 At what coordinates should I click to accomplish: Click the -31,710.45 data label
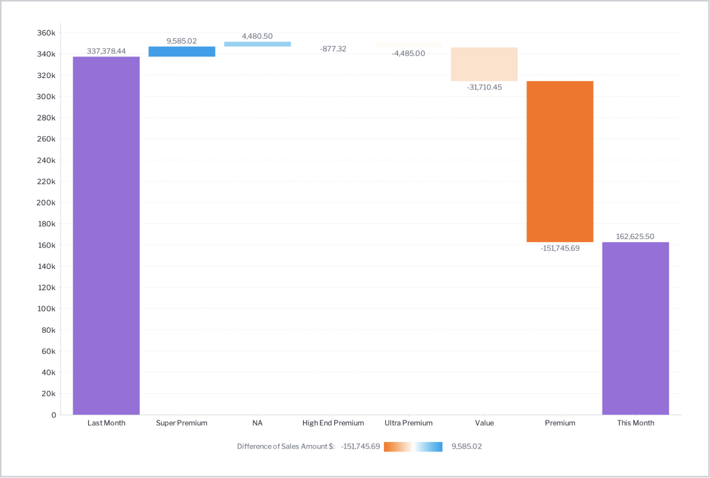(484, 87)
